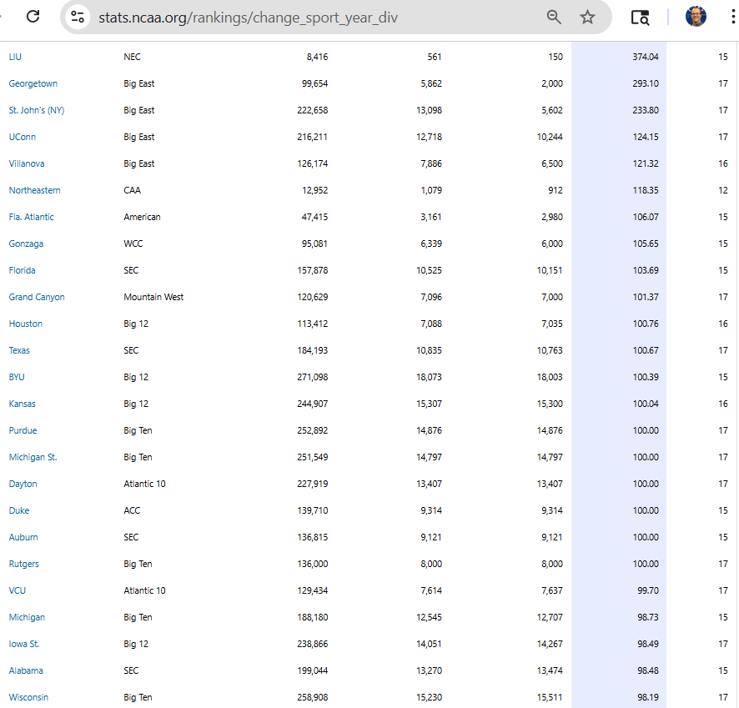Click the 374.04 percentage value for LIU
Viewport: 739px width, 708px height.
click(x=646, y=57)
